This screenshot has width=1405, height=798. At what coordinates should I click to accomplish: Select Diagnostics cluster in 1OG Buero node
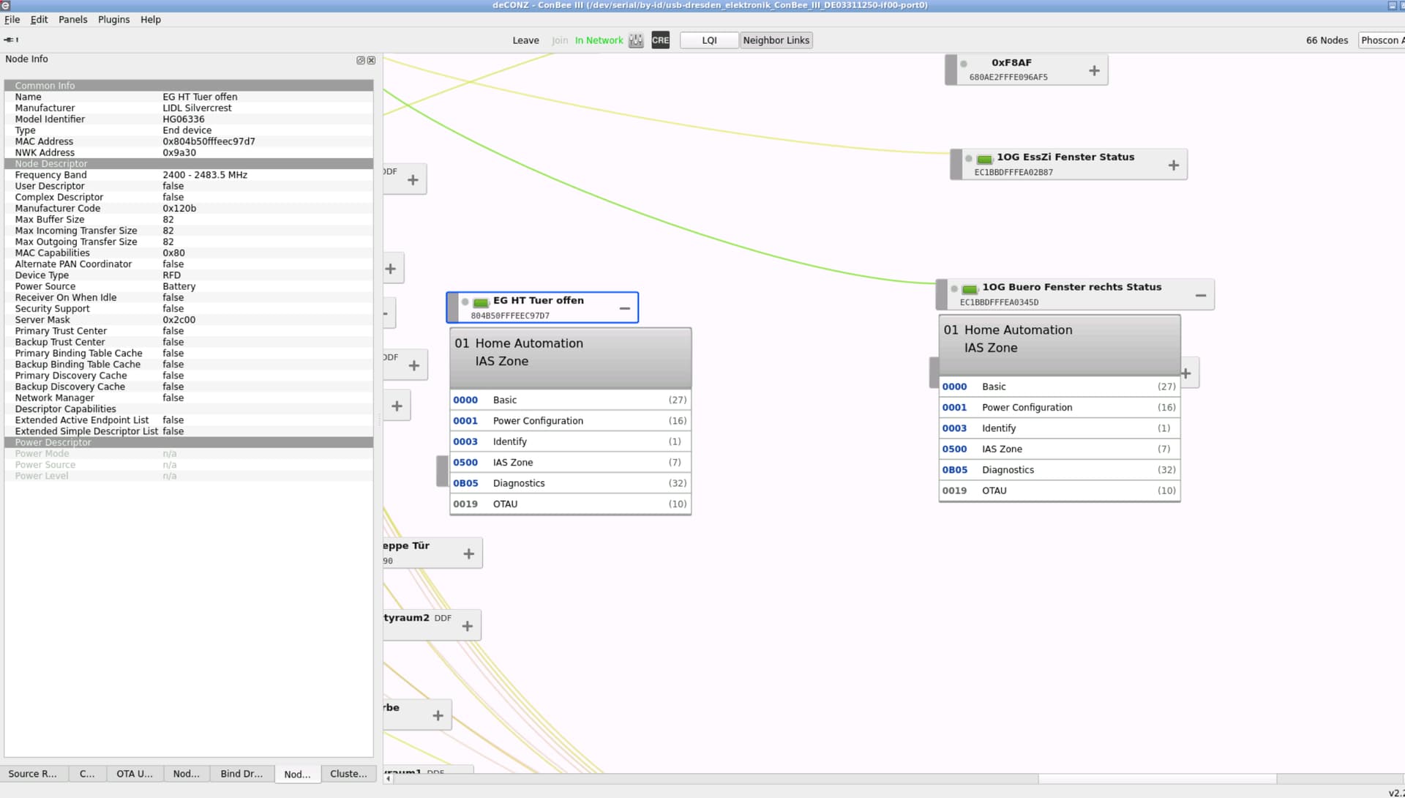[x=1059, y=470]
